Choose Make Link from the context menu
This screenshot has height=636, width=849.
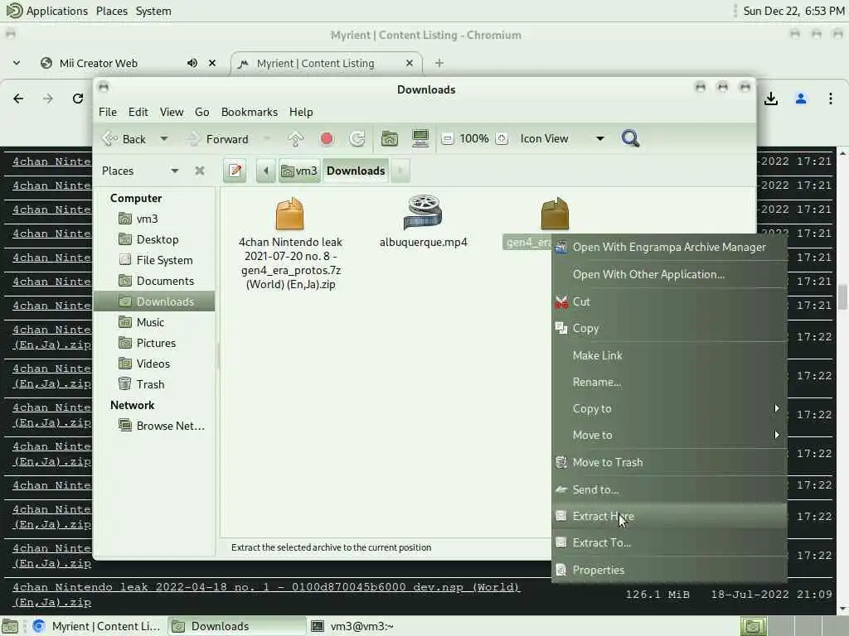click(669, 355)
